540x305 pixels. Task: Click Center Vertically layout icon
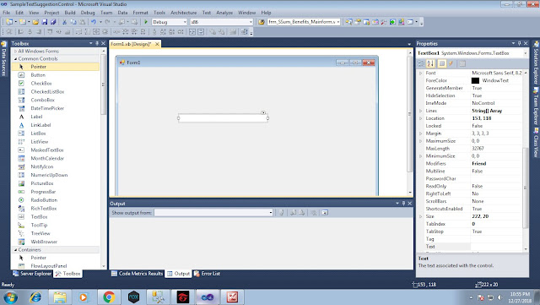tap(201, 32)
